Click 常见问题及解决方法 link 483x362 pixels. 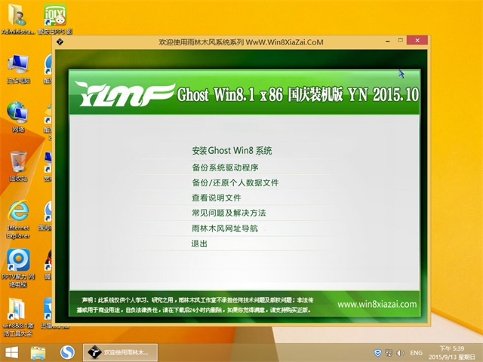click(x=229, y=213)
